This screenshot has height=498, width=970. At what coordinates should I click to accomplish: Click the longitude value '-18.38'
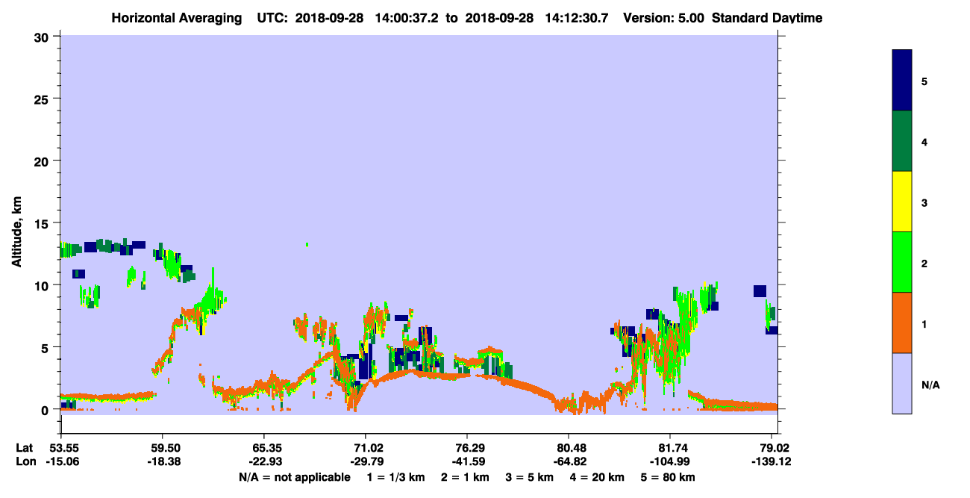pyautogui.click(x=163, y=461)
